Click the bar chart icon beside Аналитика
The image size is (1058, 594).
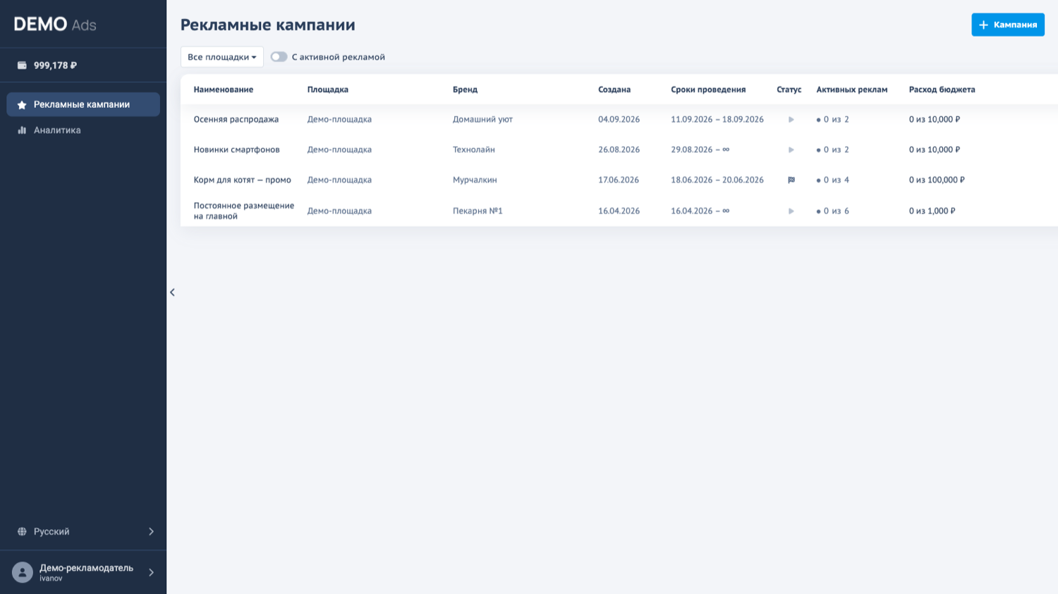click(x=22, y=130)
